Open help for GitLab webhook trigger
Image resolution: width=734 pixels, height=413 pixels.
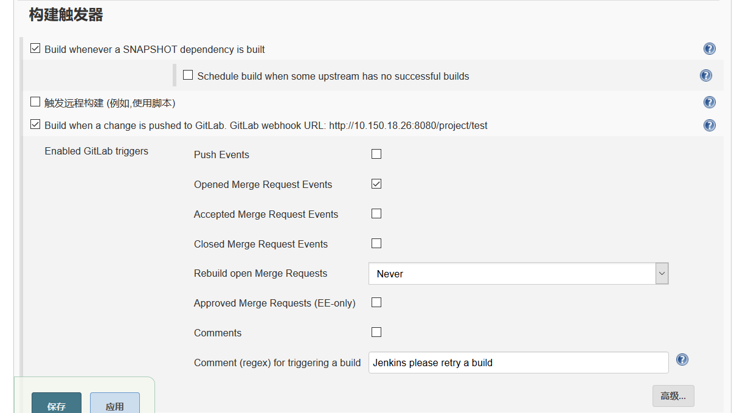tap(709, 125)
